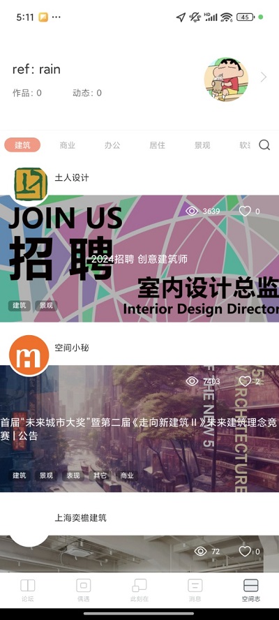
Task: Open the search magnifier icon
Action: [264, 145]
